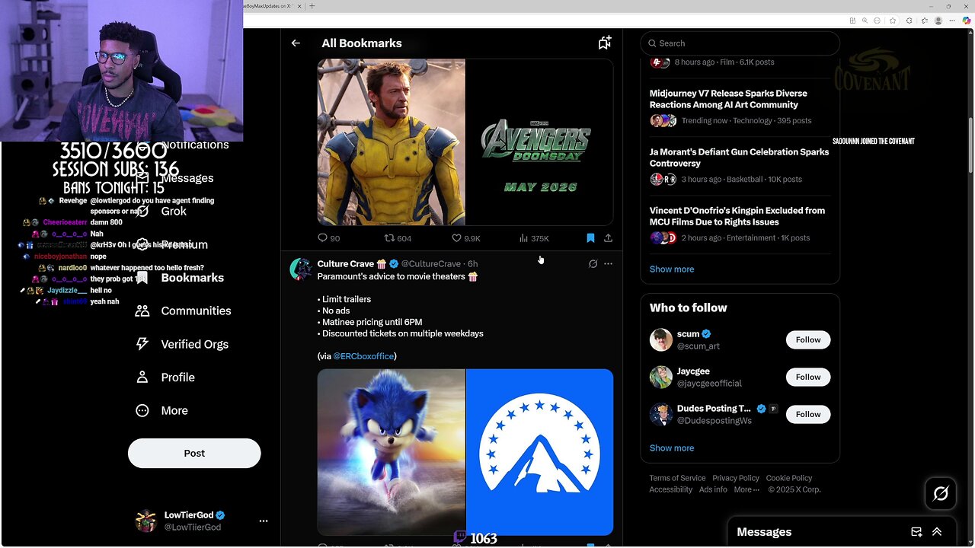Viewport: 975px width, 548px height.
Task: Open the Privacy Policy link
Action: click(x=736, y=478)
